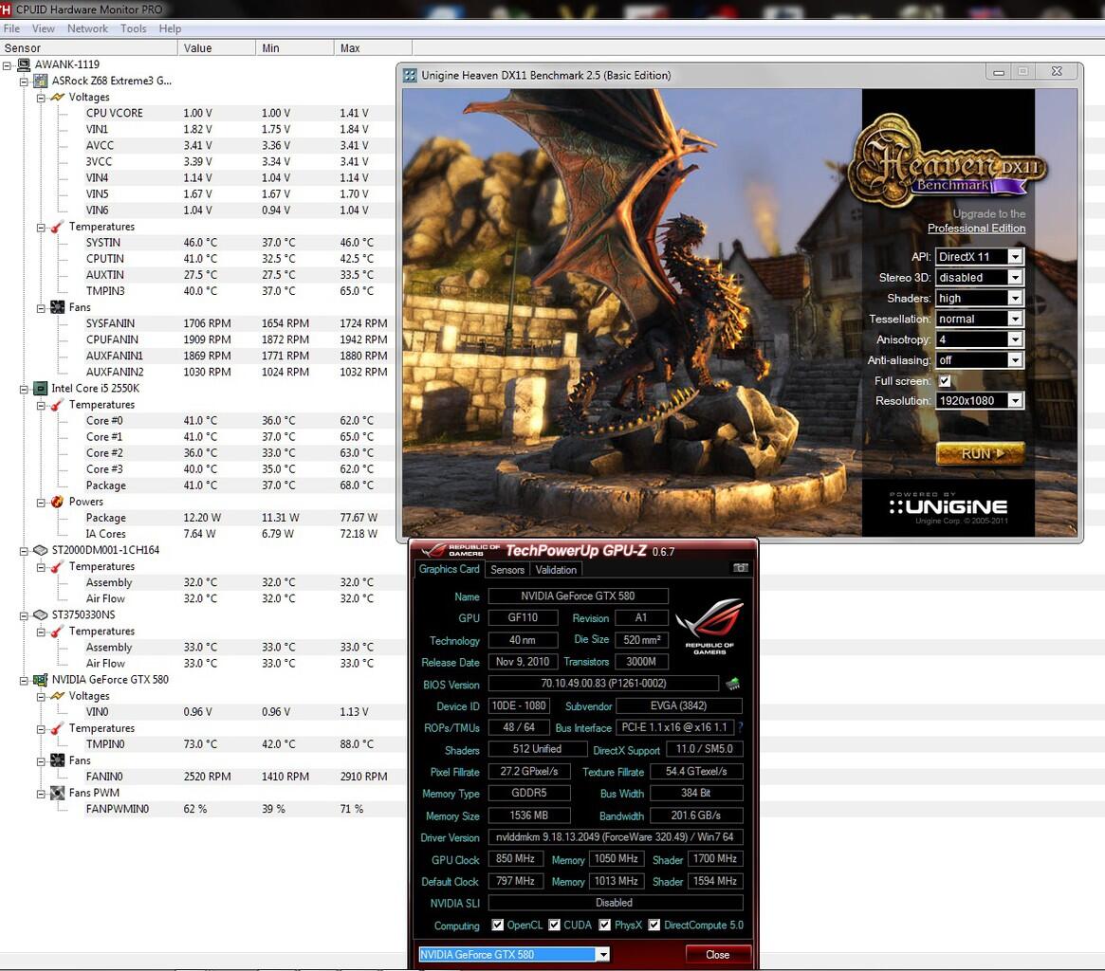Open the Help menu
This screenshot has height=971, width=1105.
point(170,28)
